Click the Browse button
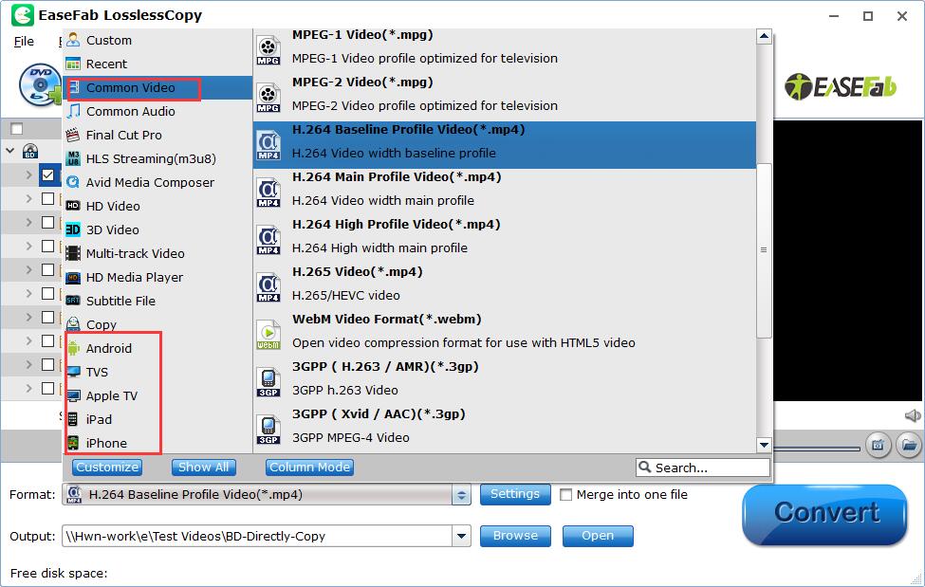 click(x=515, y=536)
